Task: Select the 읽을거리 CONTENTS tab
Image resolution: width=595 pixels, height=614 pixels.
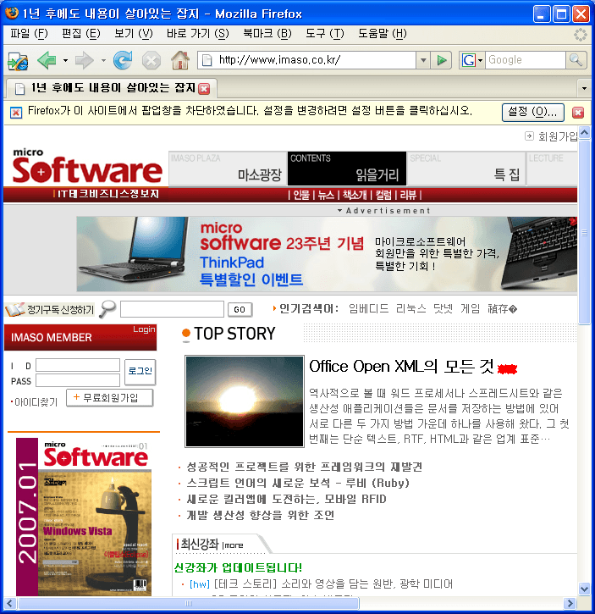Action: (x=347, y=169)
